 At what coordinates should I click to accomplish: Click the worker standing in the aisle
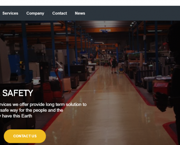tap(114, 65)
